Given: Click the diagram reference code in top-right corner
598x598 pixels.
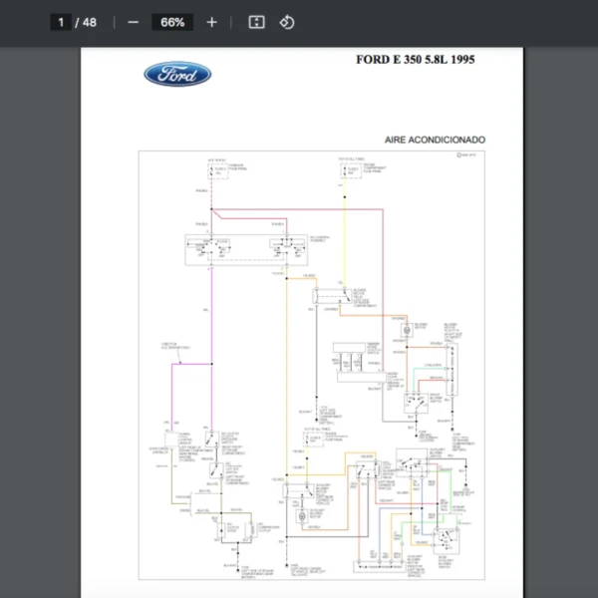Looking at the screenshot, I should pos(465,155).
